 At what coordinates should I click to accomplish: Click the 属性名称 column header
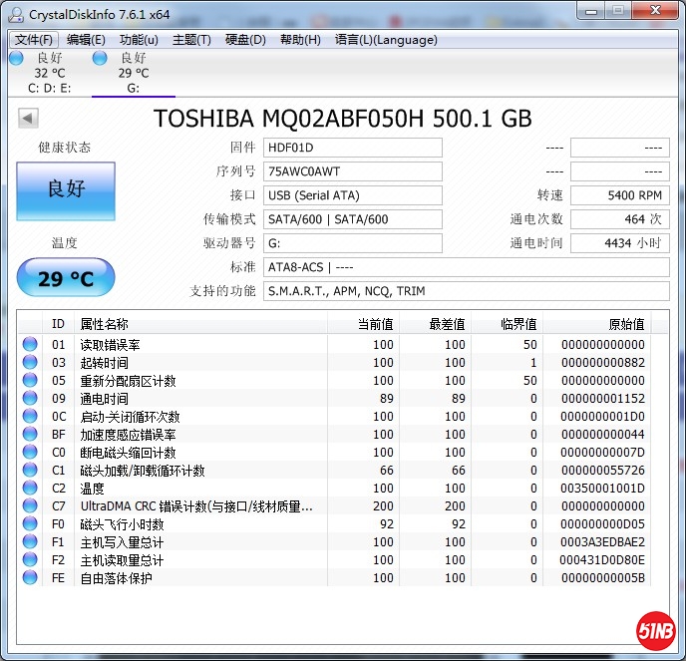(x=104, y=324)
